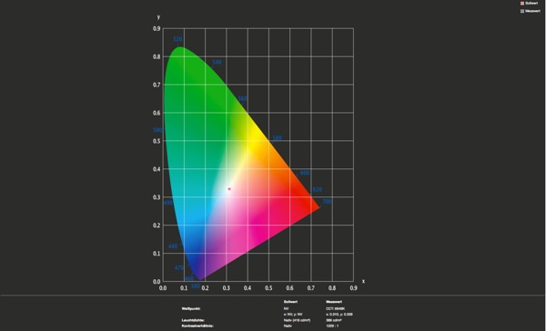Click the x axis title

(x=363, y=281)
